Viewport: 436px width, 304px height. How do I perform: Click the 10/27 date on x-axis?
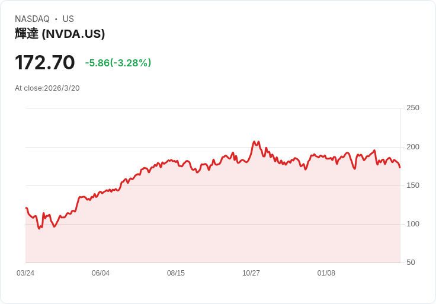pyautogui.click(x=251, y=273)
